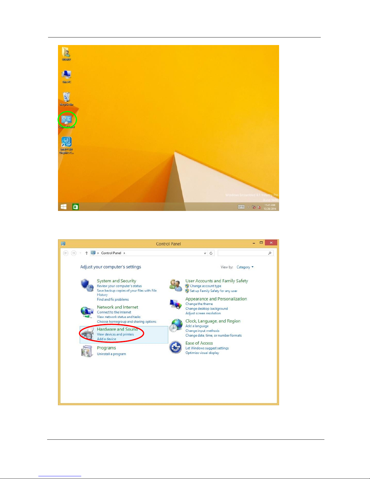Go back in Control Panel window

pos(66,253)
